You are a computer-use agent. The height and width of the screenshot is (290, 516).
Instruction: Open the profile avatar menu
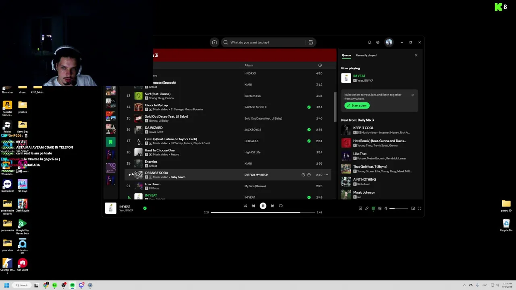tap(389, 42)
